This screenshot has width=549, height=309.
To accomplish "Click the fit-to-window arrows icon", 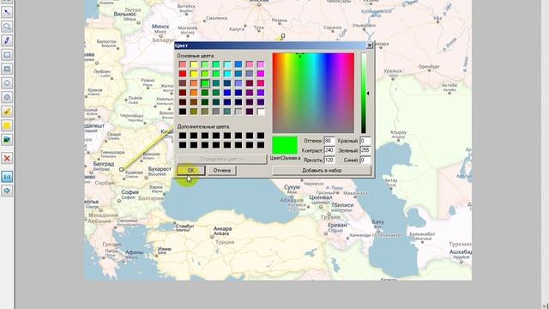I will [x=7, y=191].
